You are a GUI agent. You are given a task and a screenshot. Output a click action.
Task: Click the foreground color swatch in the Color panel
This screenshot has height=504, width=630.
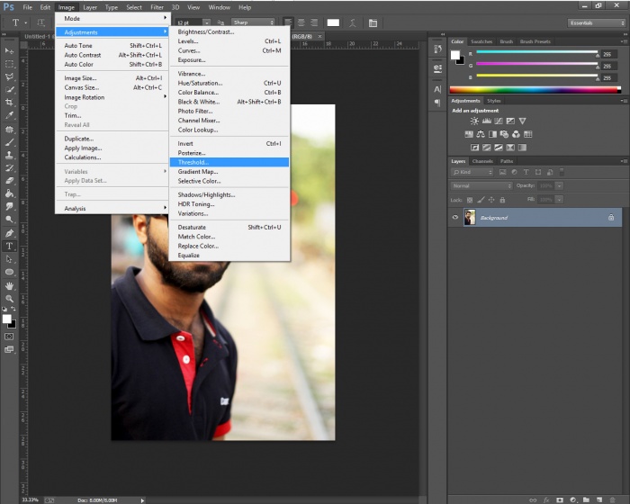pos(456,56)
